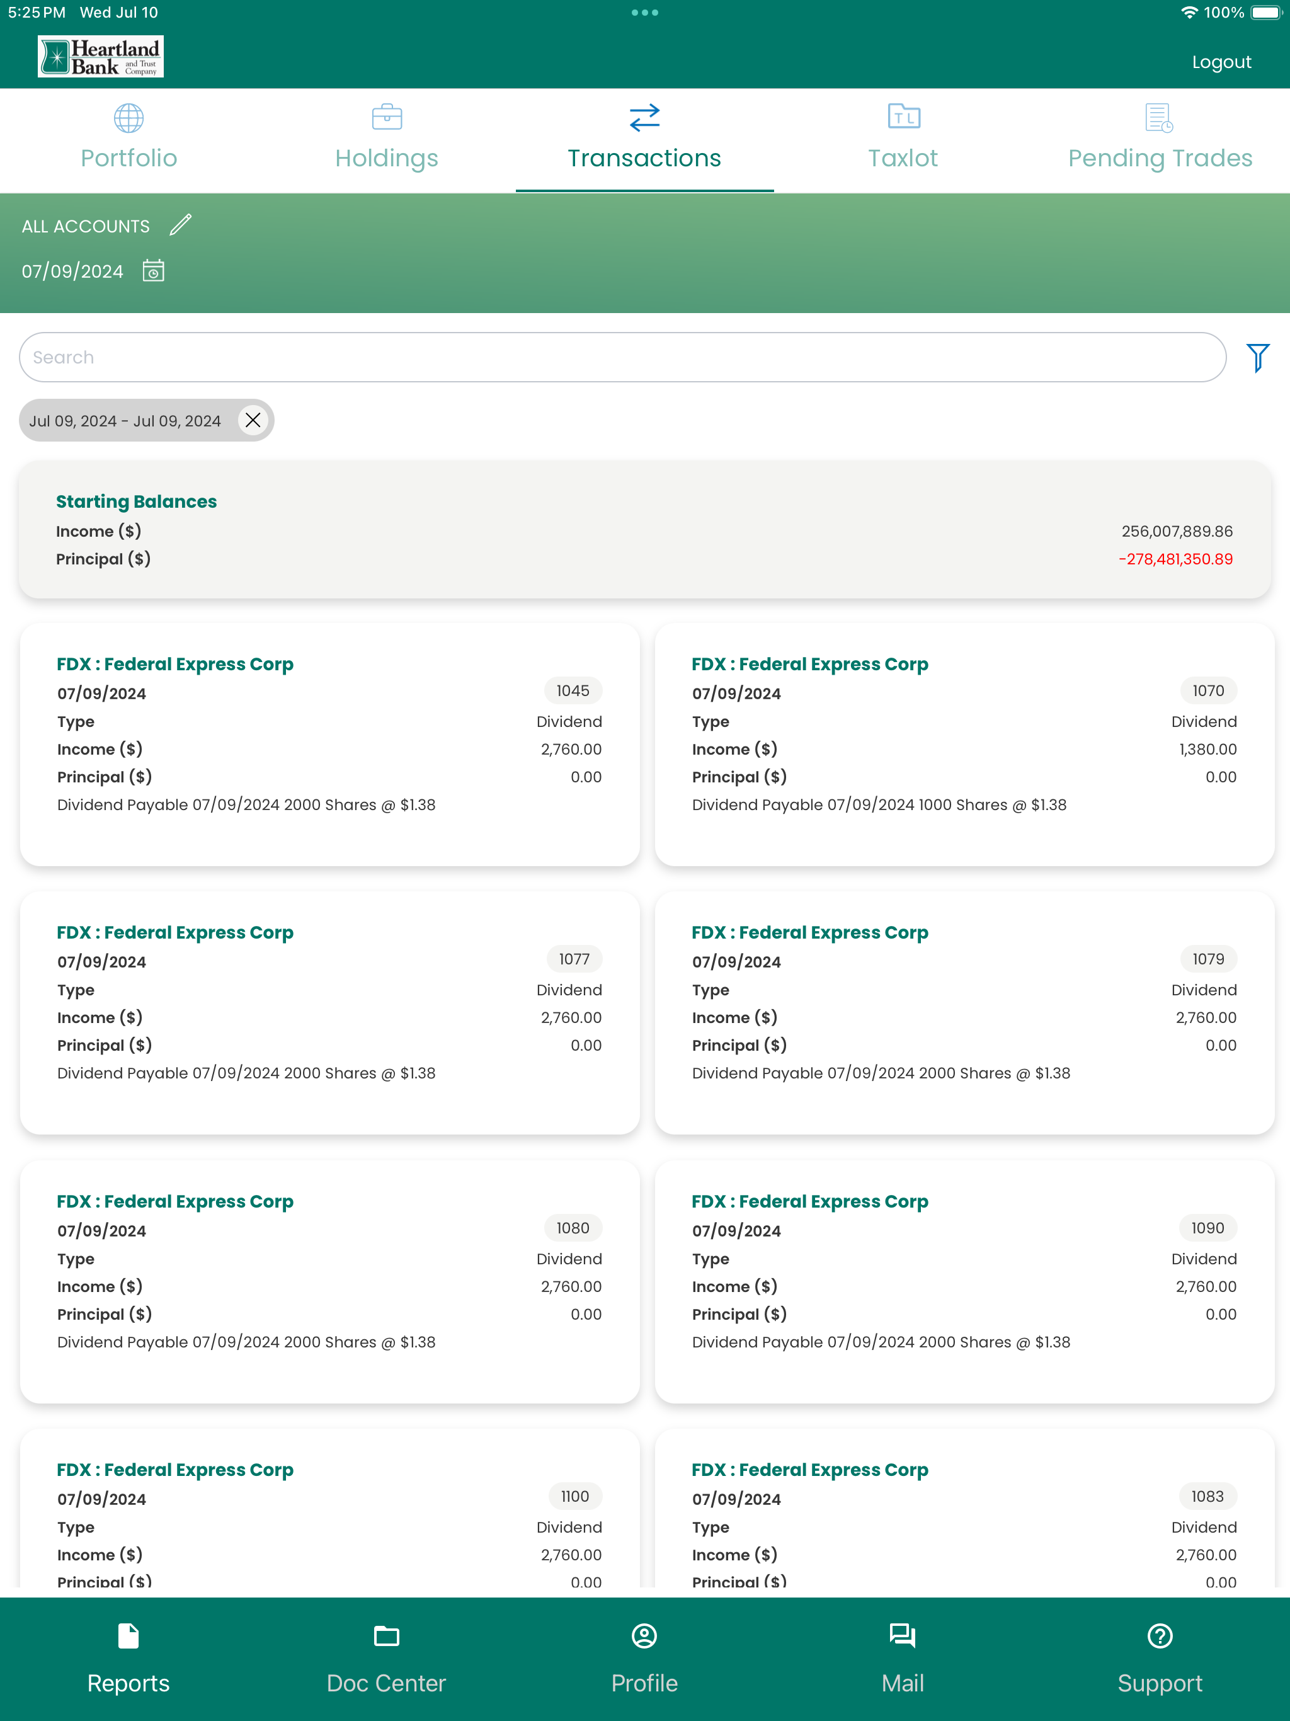Open the filter funnel icon
The height and width of the screenshot is (1721, 1290).
click(x=1257, y=358)
